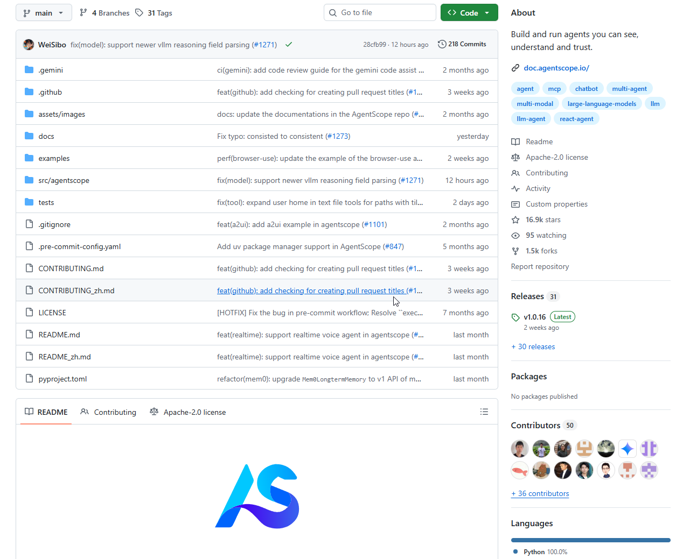Show + 36 contributors
Image resolution: width=676 pixels, height=559 pixels.
coord(540,493)
